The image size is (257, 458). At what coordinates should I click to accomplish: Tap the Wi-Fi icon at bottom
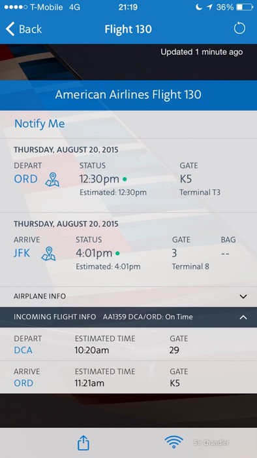tap(174, 442)
